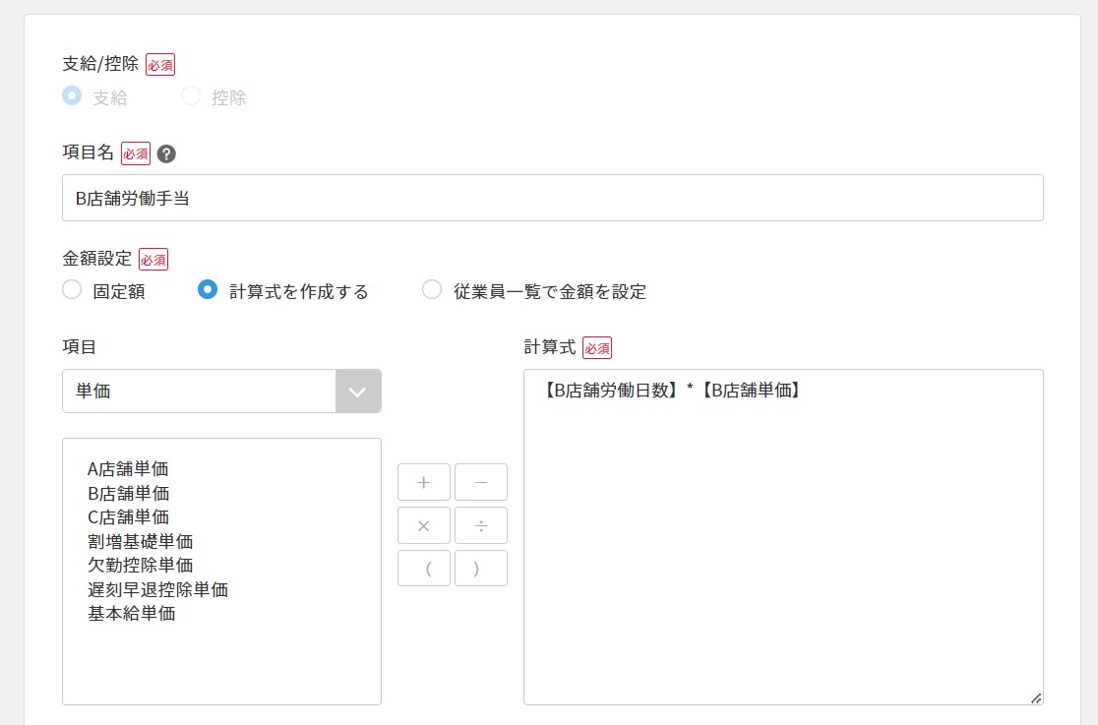
Task: Choose A店舗単価 from the item list
Action: click(128, 469)
